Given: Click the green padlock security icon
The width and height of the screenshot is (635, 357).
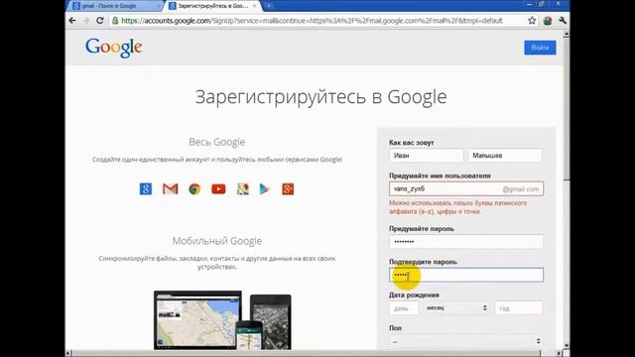Looking at the screenshot, I should pos(115,20).
